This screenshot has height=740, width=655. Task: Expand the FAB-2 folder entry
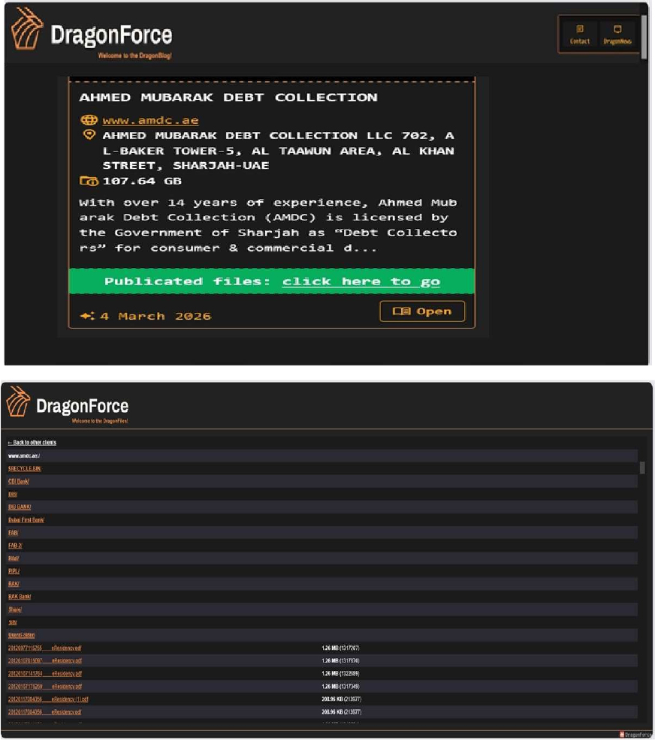point(14,545)
